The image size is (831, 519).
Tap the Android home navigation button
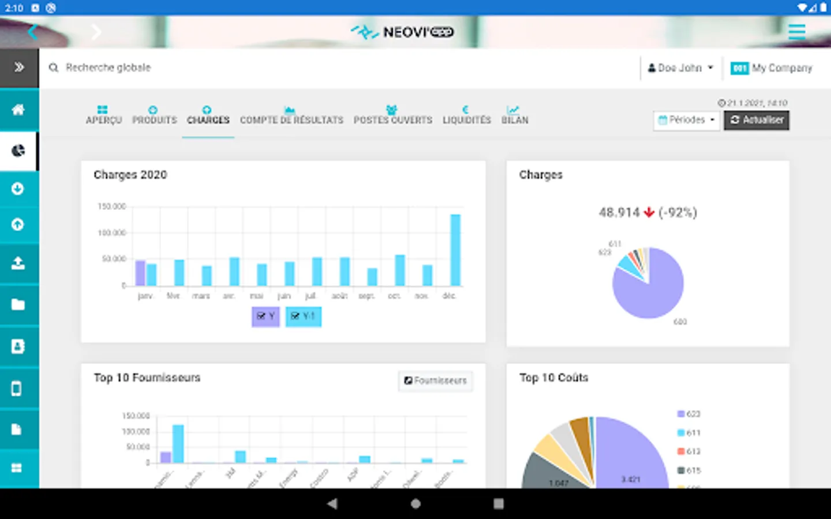pos(415,503)
